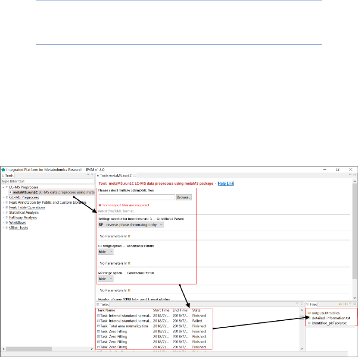This screenshot has width=358, height=357.
Task: Click the Browse... button
Action: pyautogui.click(x=184, y=197)
